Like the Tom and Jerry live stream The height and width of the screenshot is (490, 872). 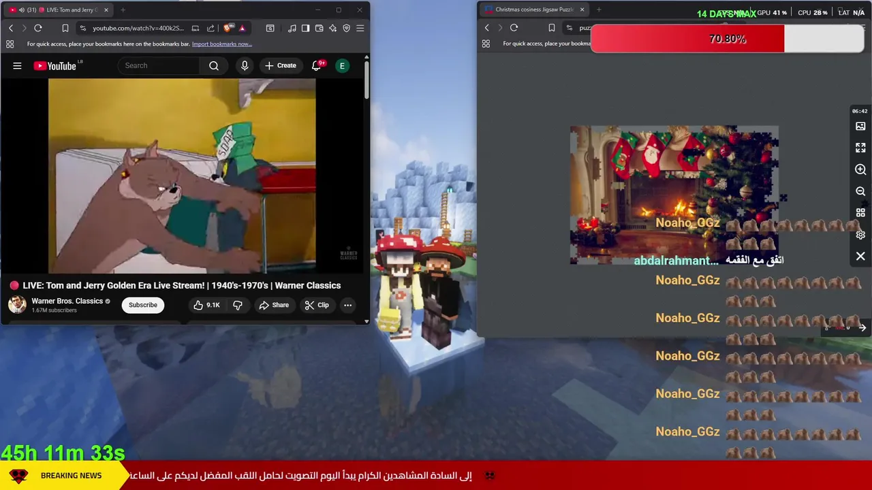pos(206,305)
